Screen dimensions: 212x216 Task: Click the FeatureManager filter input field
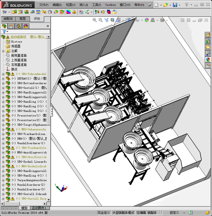[26, 32]
